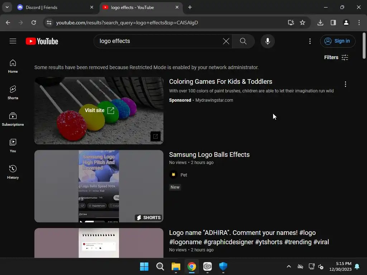This screenshot has height=275, width=367.
Task: Open Chrome three-dot menu
Action: pos(359,23)
